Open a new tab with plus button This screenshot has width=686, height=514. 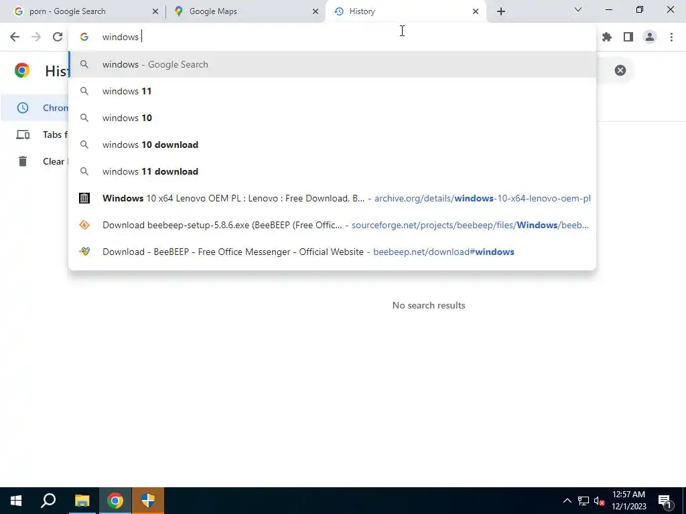coord(501,11)
